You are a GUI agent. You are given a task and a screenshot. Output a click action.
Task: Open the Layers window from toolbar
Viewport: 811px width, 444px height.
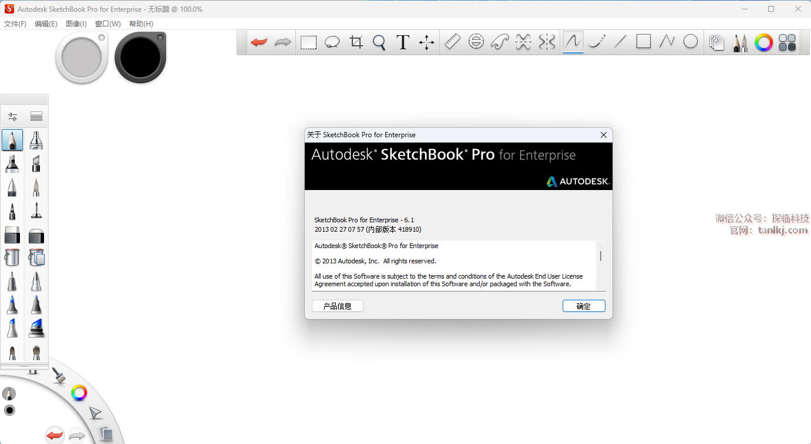pyautogui.click(x=716, y=42)
